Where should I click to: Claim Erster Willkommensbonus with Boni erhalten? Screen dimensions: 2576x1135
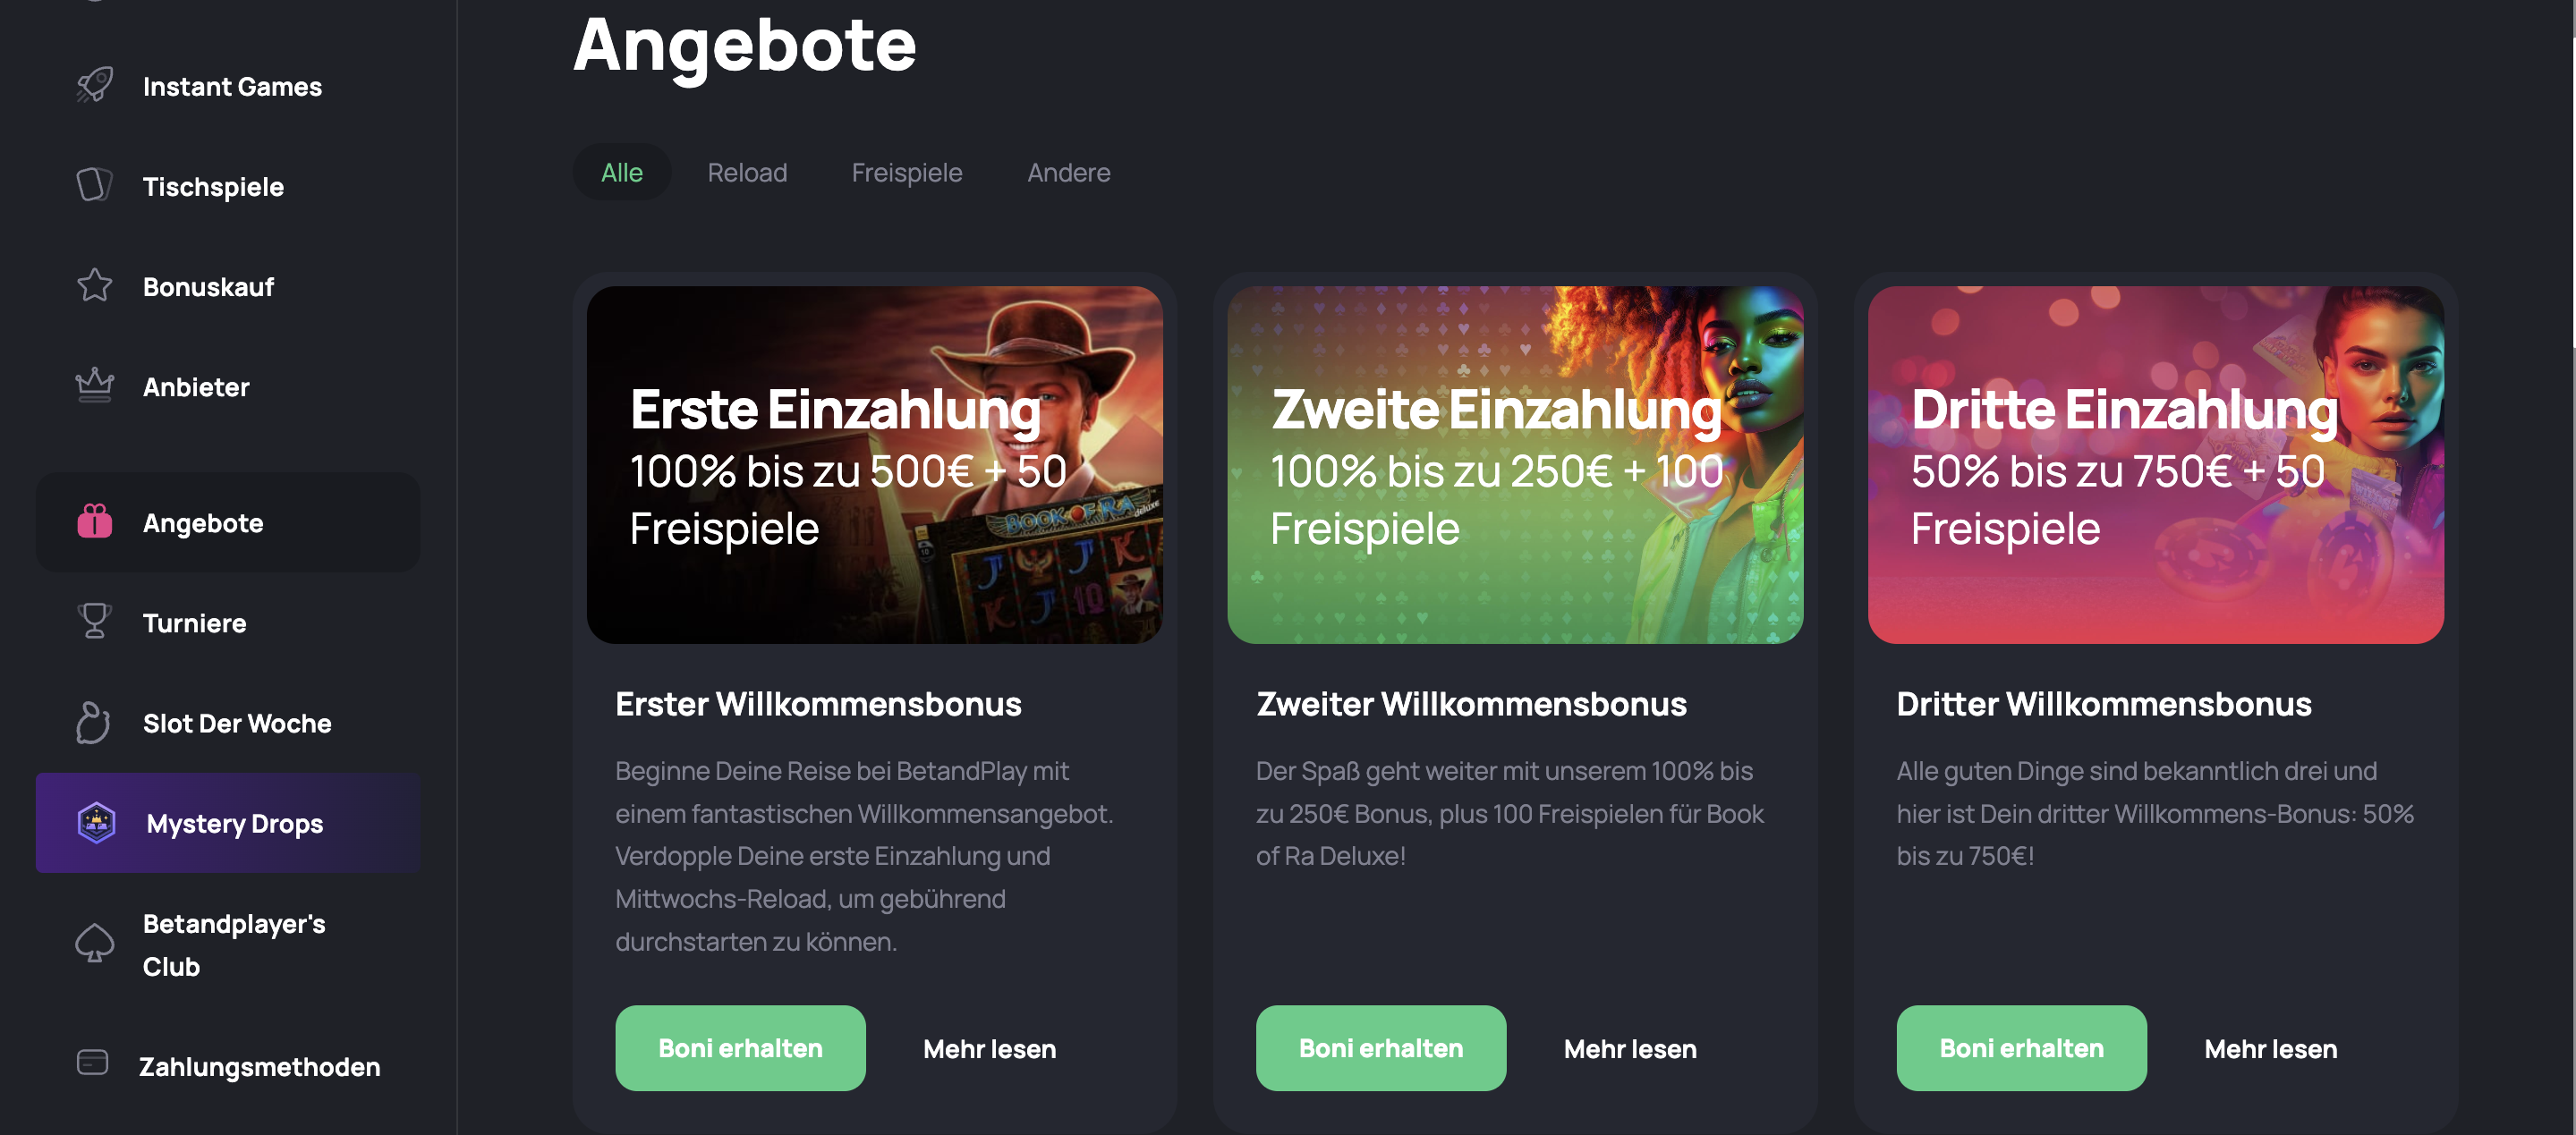pyautogui.click(x=740, y=1048)
